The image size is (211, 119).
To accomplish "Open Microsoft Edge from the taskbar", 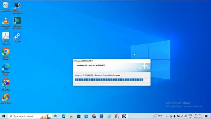I will point(64,116).
